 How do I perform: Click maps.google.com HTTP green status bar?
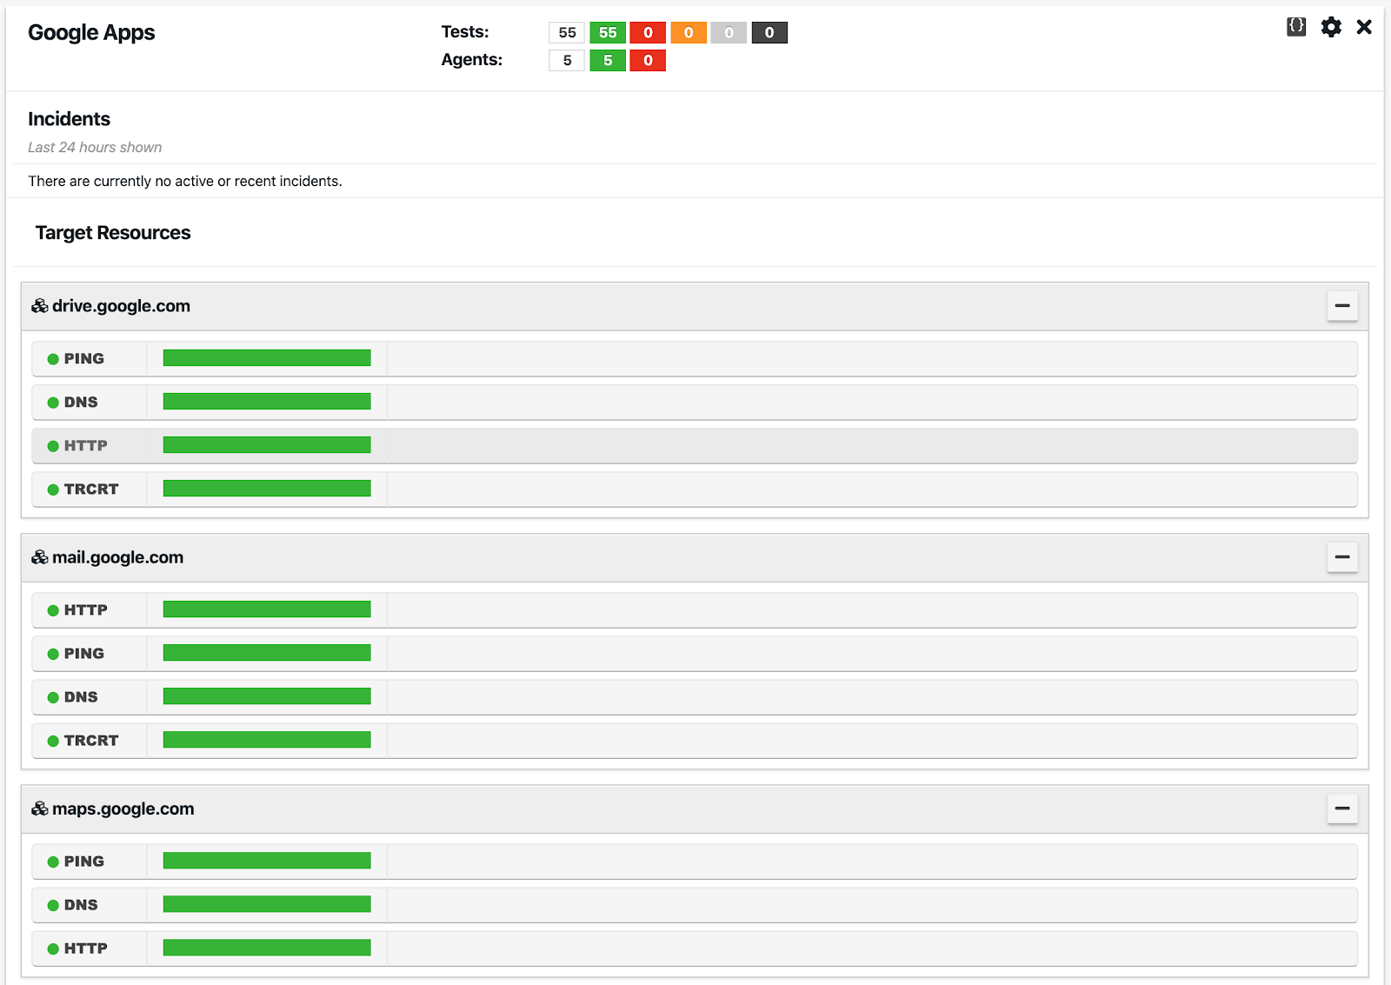(267, 948)
